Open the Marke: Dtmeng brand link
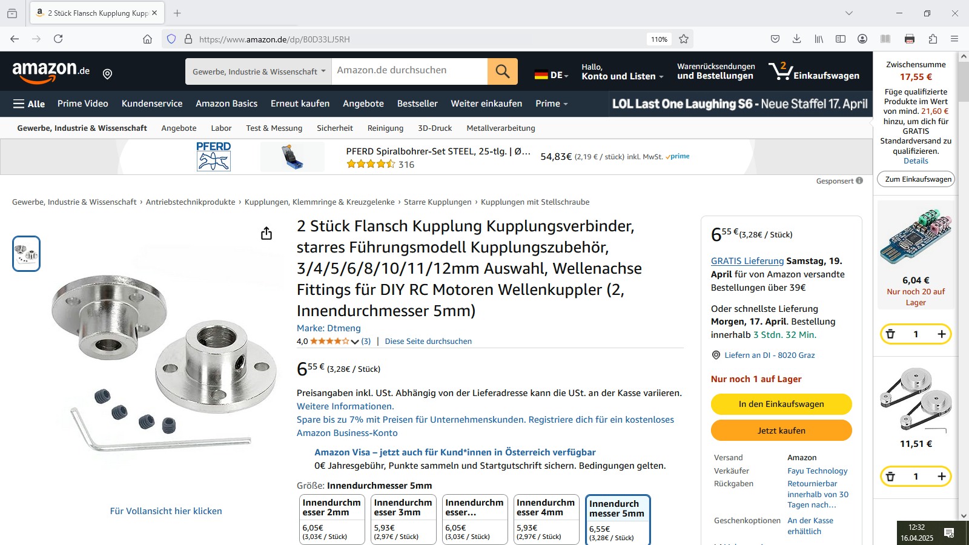The height and width of the screenshot is (545, 969). coord(329,328)
